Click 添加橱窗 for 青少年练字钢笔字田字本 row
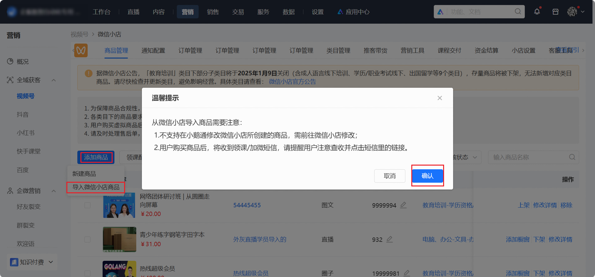Image resolution: width=595 pixels, height=277 pixels. pyautogui.click(x=518, y=239)
